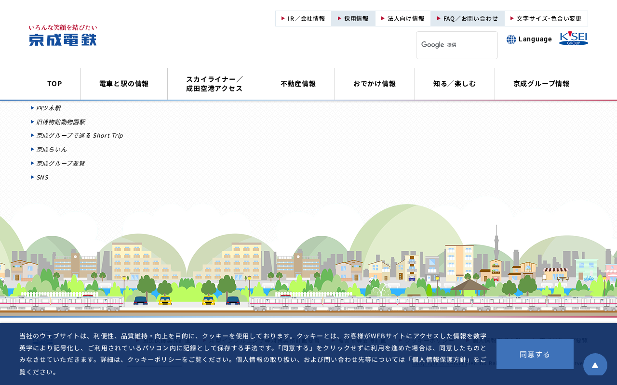Open the 個人情報保護方針 link
This screenshot has width=617, height=385.
coord(439,360)
